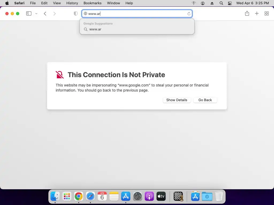Go back to previous page arrow
The image size is (274, 205).
[x=45, y=14]
